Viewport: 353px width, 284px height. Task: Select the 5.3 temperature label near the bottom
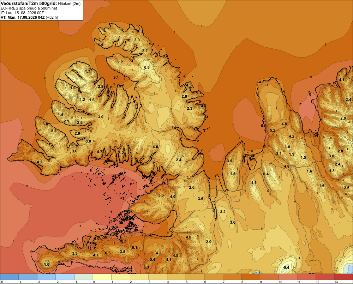(146, 267)
